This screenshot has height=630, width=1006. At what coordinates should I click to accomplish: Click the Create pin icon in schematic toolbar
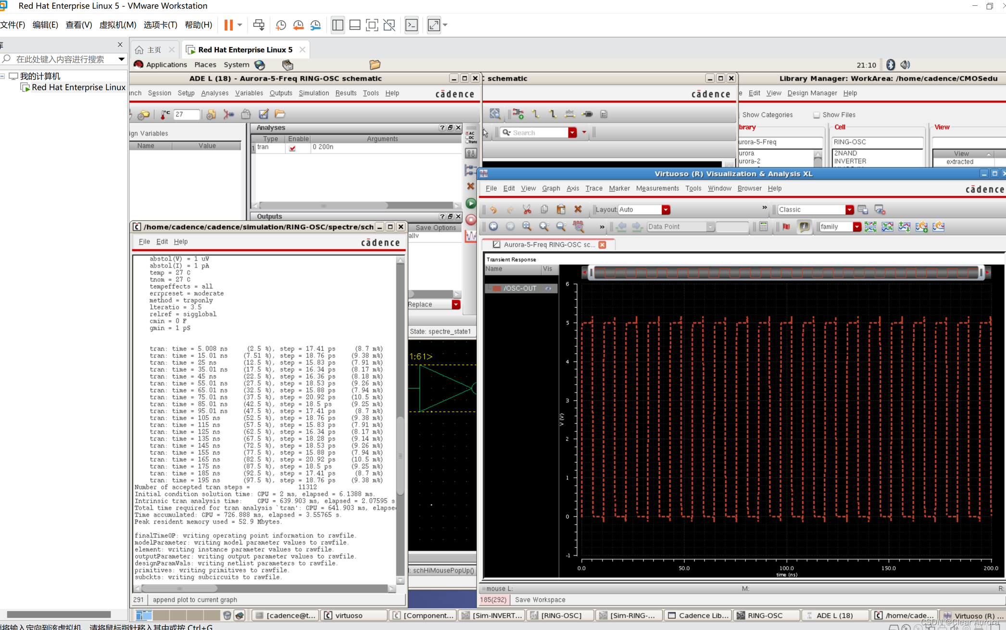[x=587, y=114]
